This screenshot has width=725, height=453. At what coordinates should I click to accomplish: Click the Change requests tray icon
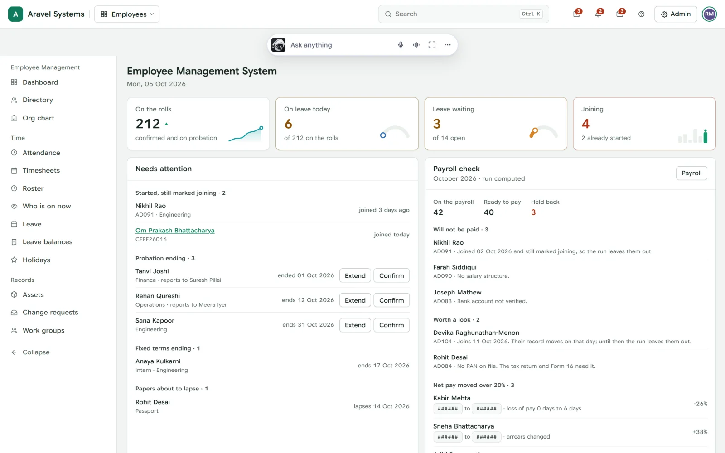point(14,313)
